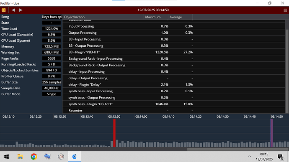Open File Explorer from the taskbar
This screenshot has width=289, height=162.
tap(20, 157)
